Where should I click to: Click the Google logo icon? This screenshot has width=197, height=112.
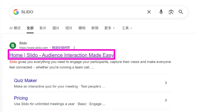click(x=16, y=12)
